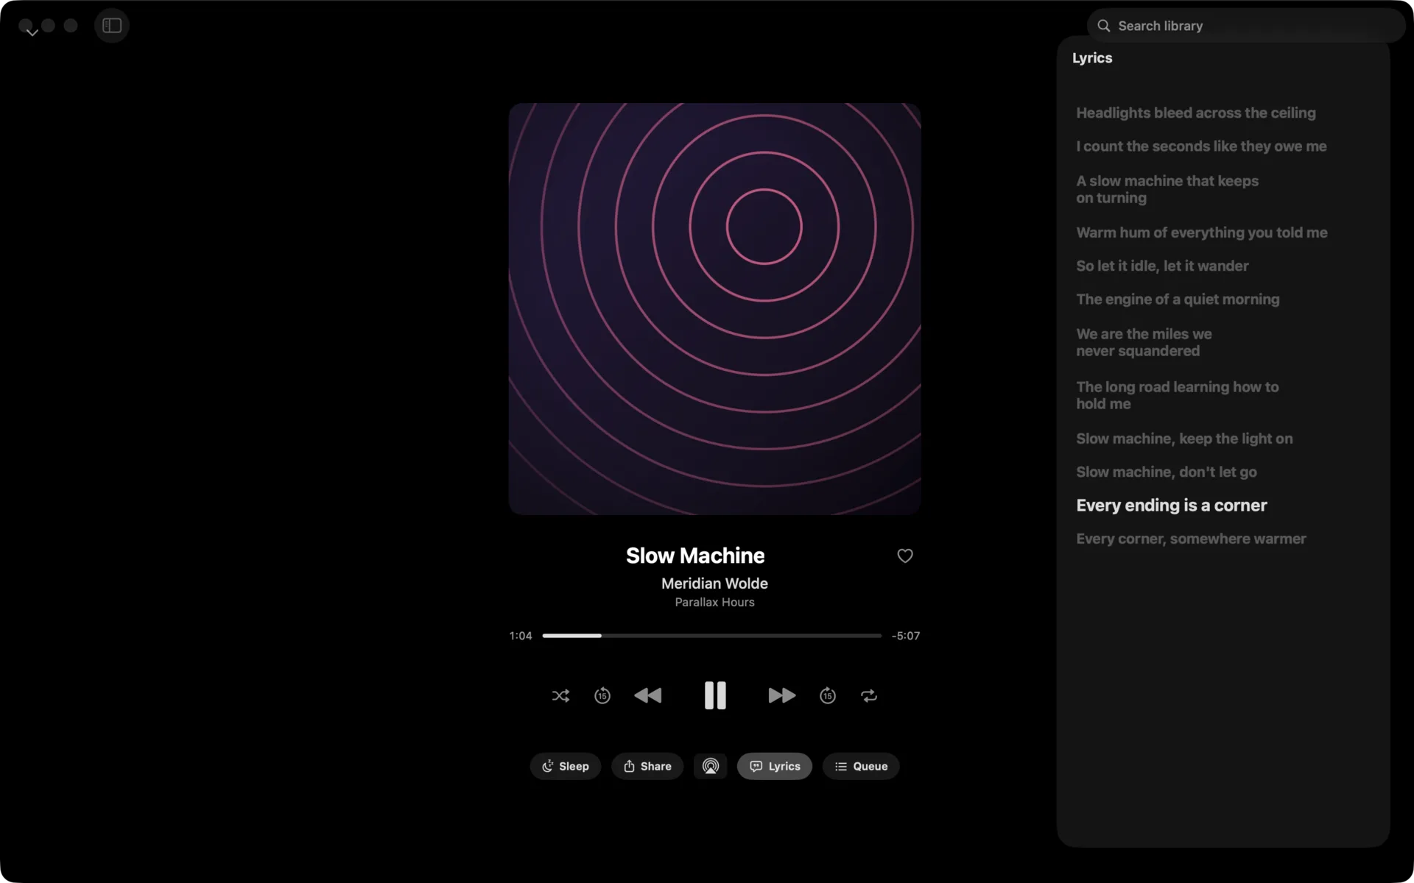This screenshot has height=883, width=1414.
Task: Go to previous track
Action: point(648,695)
